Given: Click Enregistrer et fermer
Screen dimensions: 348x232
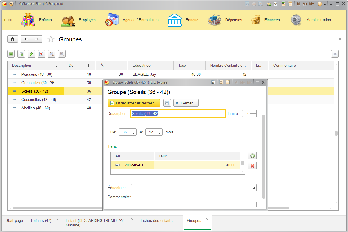Looking at the screenshot, I should 134,103.
